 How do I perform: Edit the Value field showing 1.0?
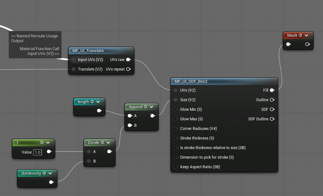point(37,152)
